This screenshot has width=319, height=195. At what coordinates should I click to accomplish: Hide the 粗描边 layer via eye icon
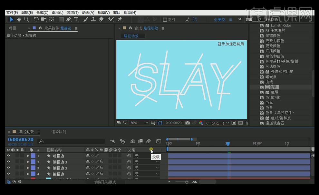pos(8,156)
